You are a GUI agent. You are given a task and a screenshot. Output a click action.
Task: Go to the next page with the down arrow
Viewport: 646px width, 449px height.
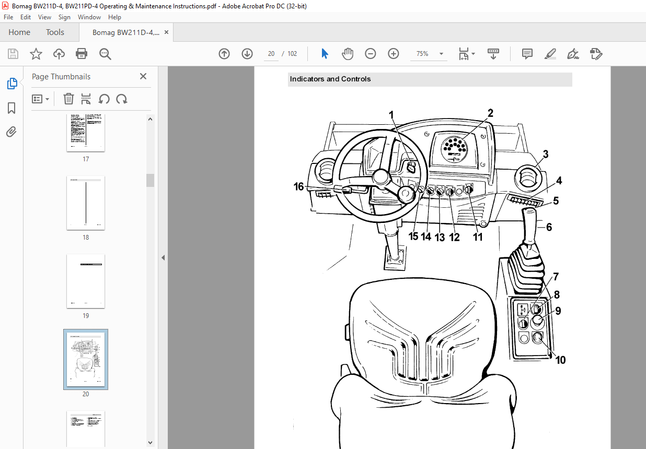pos(247,54)
